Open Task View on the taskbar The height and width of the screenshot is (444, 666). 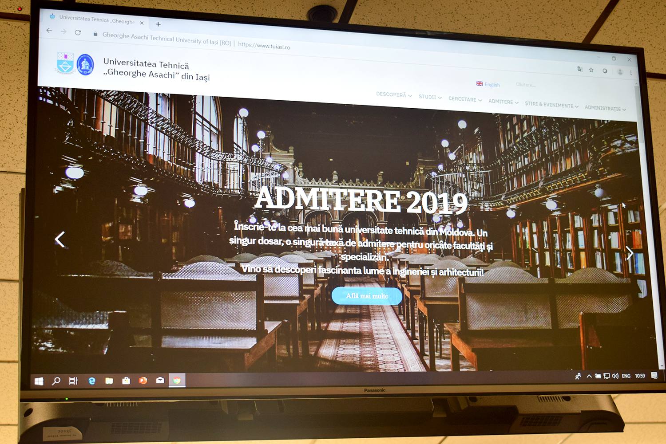pyautogui.click(x=73, y=381)
